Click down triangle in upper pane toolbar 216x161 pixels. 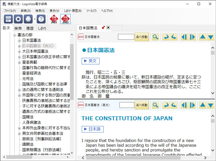(211, 37)
